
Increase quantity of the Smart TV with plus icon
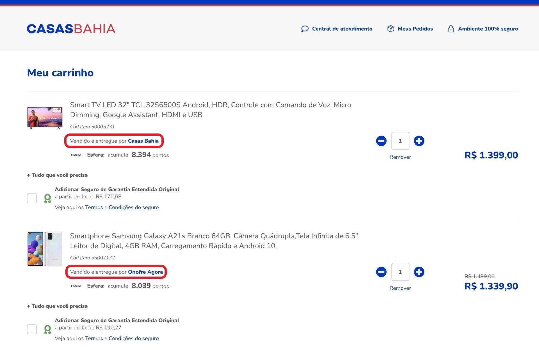[x=419, y=141]
